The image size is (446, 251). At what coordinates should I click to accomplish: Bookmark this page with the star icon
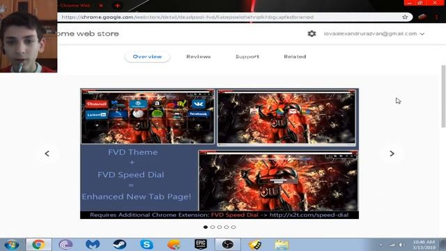click(405, 17)
